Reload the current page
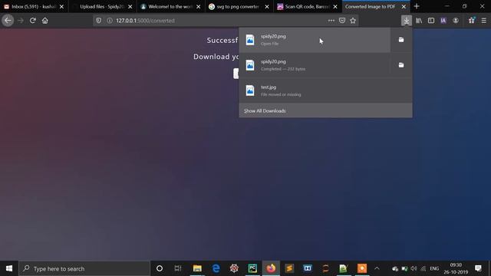The height and width of the screenshot is (276, 491). click(32, 21)
